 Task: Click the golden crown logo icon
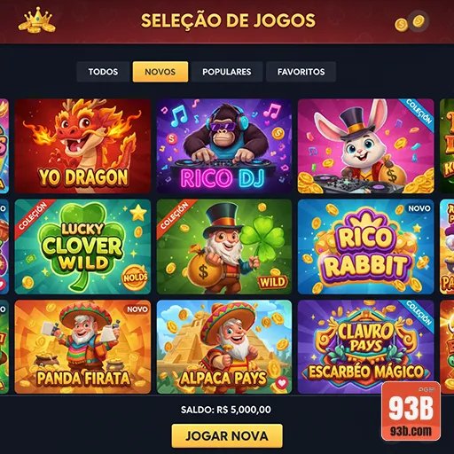point(37,20)
